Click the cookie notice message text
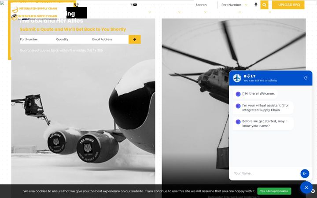This screenshot has height=198, width=317. coord(139,191)
